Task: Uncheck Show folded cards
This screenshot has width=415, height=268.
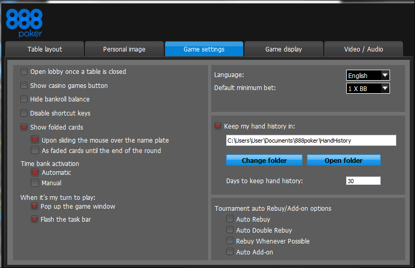Action: [x=24, y=127]
